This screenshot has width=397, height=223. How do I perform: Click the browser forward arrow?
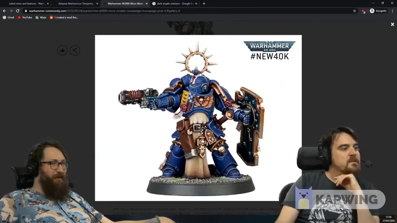point(11,11)
